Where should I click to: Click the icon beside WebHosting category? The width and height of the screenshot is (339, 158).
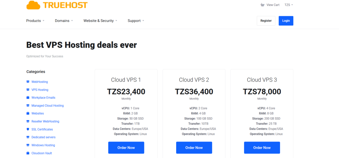pyautogui.click(x=28, y=82)
